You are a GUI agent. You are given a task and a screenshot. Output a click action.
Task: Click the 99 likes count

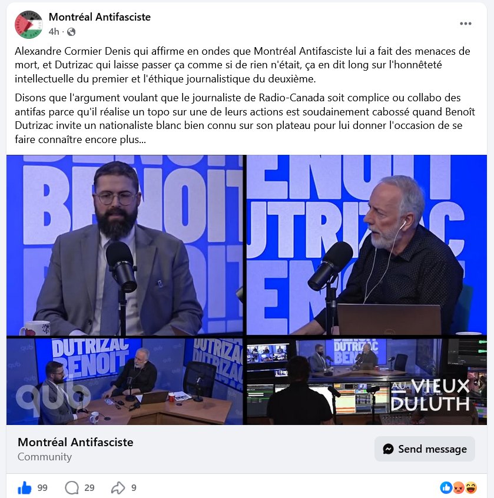[42, 488]
